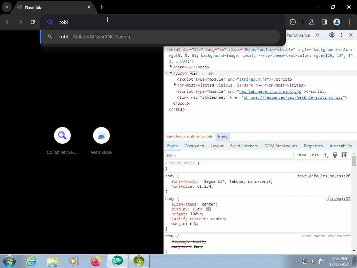Add new style rule plus icon
The image size is (357, 268).
point(325,155)
